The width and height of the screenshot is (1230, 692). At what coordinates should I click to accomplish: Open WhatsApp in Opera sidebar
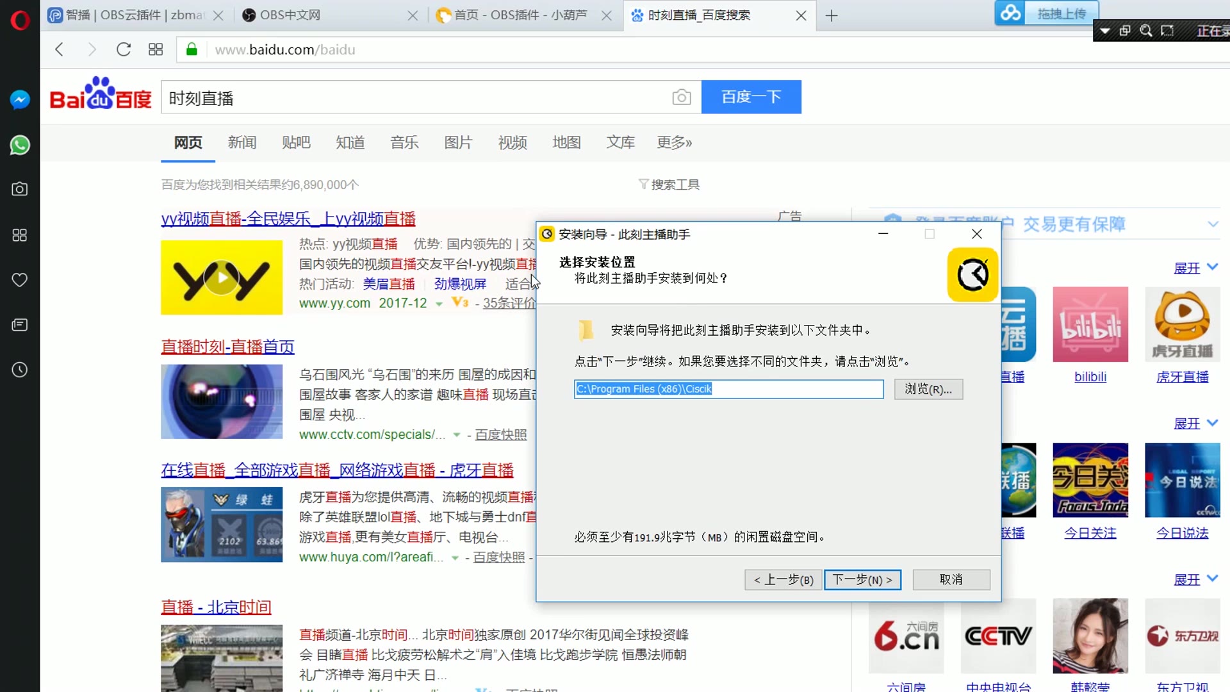pos(20,145)
